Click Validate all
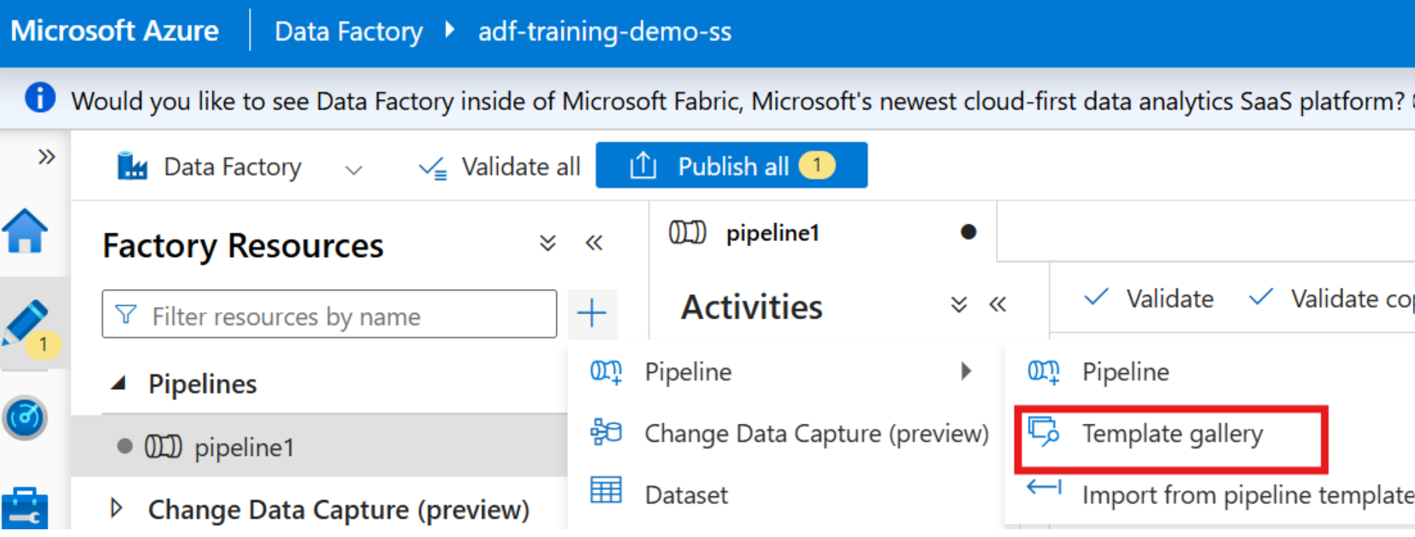 tap(500, 167)
